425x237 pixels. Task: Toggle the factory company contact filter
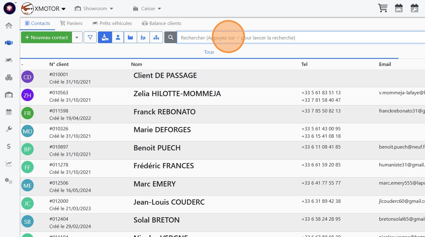130,38
